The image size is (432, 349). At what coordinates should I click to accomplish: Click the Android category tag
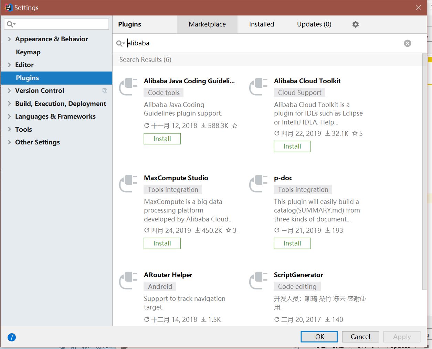[160, 287]
